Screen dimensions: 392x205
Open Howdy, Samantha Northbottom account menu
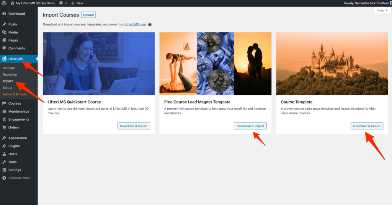click(x=366, y=3)
